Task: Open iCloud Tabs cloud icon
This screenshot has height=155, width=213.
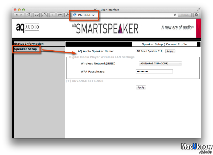Action: (44, 15)
